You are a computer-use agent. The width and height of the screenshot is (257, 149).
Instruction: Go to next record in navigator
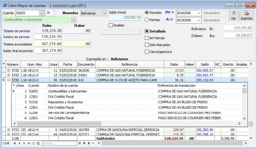coord(24,143)
